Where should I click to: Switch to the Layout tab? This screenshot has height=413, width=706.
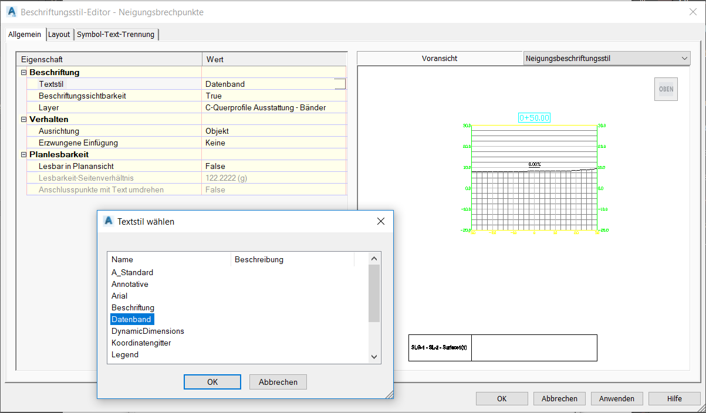click(59, 35)
